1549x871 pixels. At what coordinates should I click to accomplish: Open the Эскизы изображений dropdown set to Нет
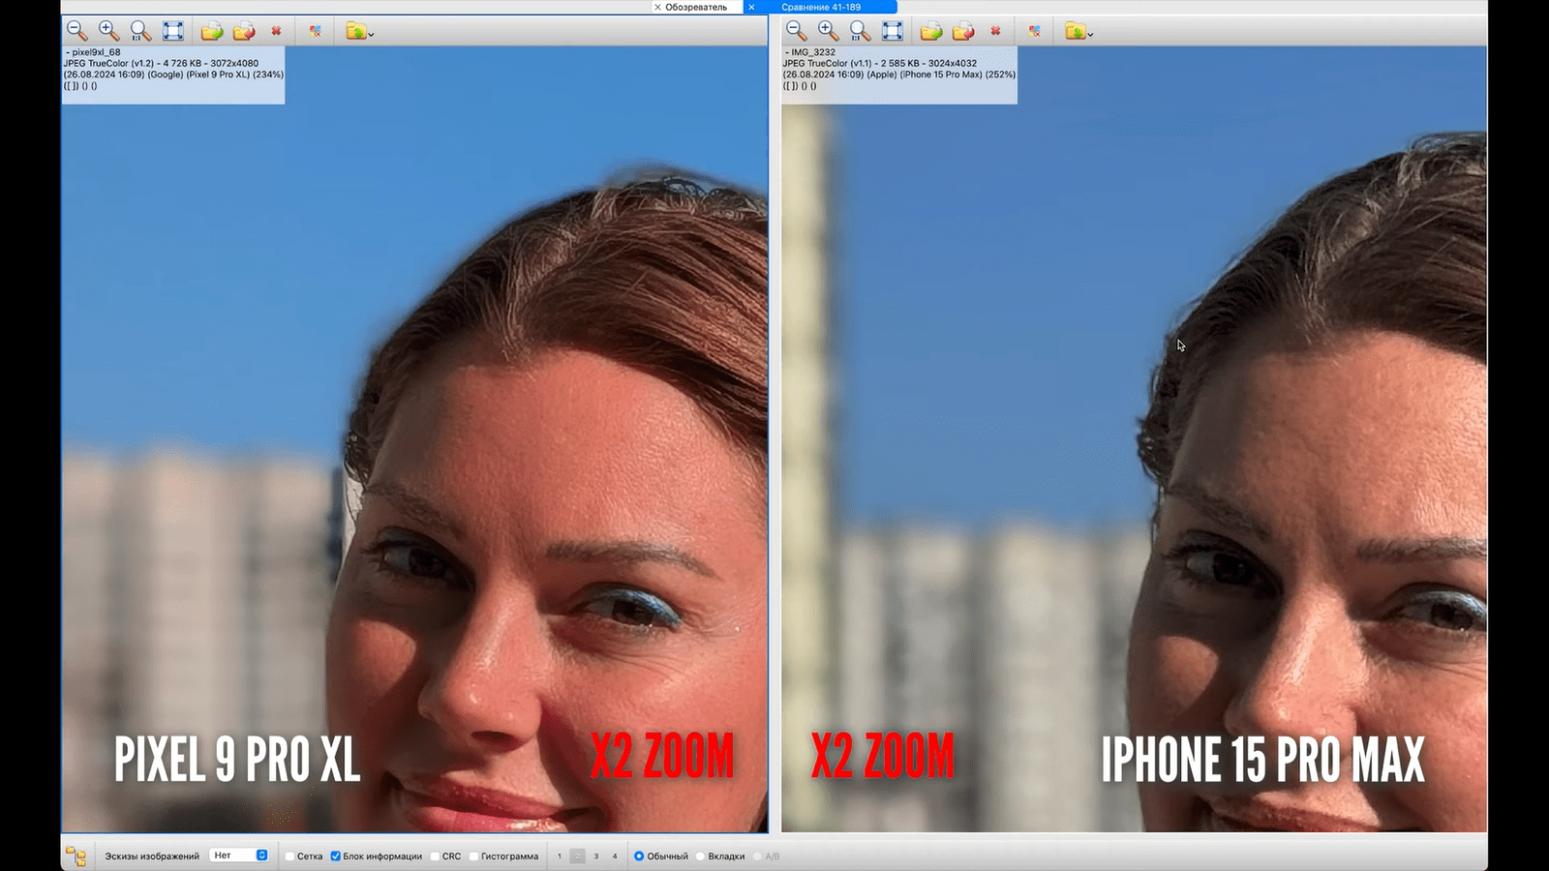[x=239, y=856]
